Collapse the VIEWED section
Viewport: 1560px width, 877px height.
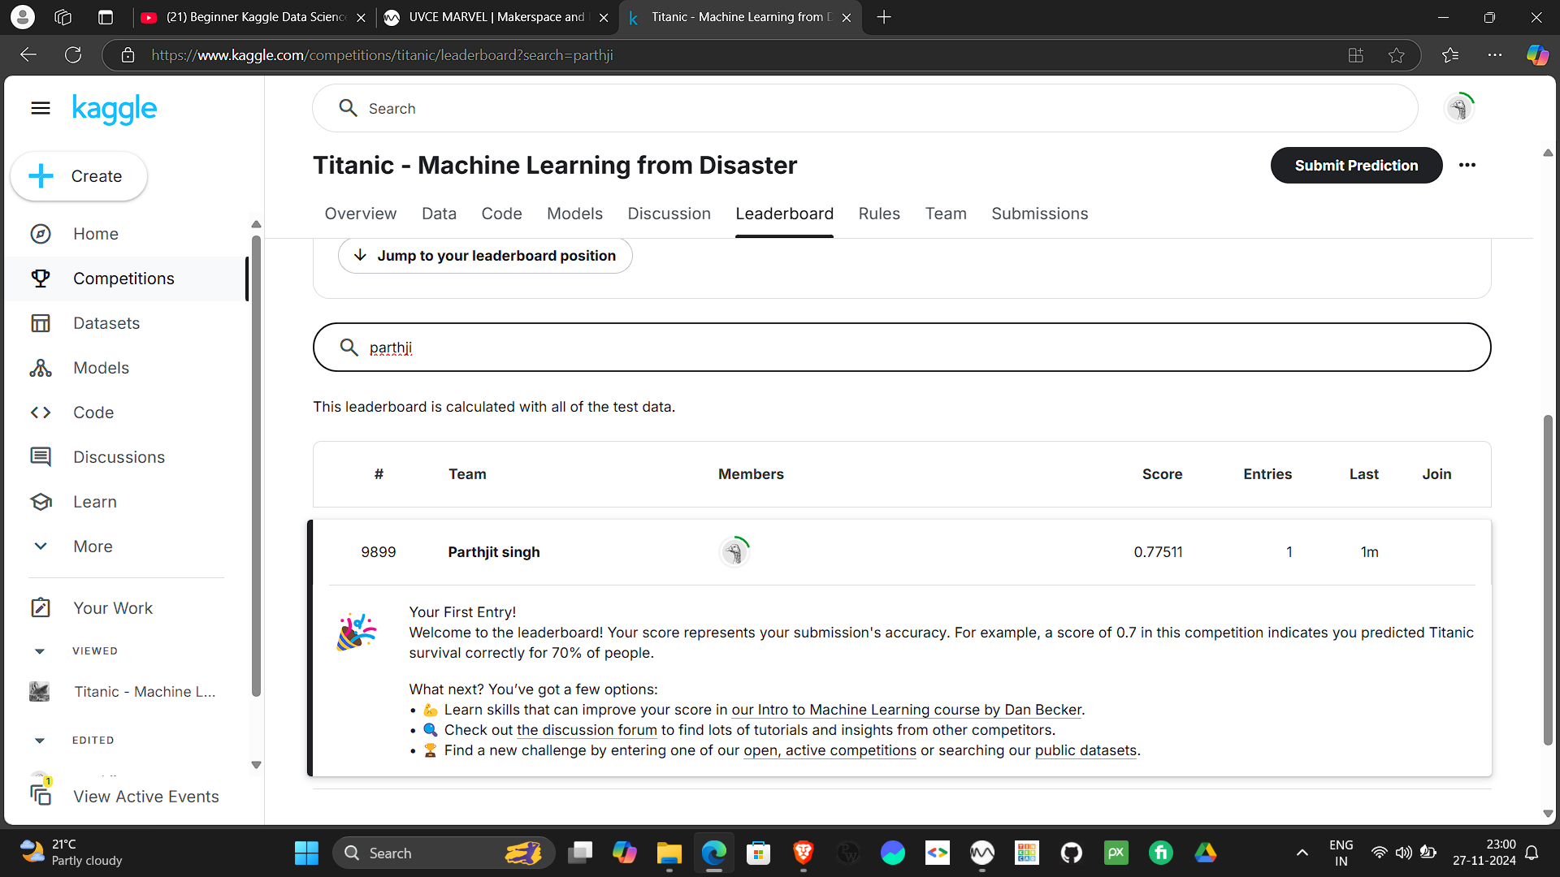coord(40,651)
